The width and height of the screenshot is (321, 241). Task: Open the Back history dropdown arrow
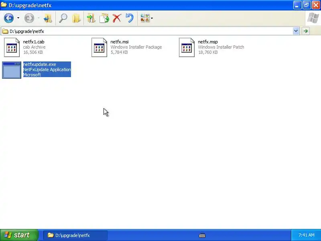tap(18, 18)
